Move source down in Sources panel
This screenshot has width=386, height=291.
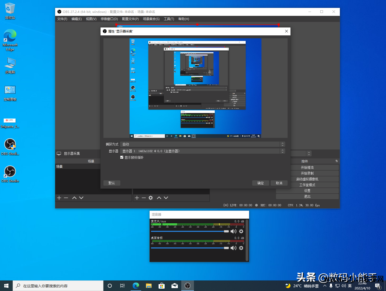tap(166, 198)
